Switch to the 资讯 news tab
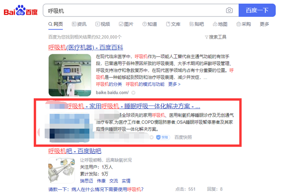The image size is (282, 193). point(79,24)
